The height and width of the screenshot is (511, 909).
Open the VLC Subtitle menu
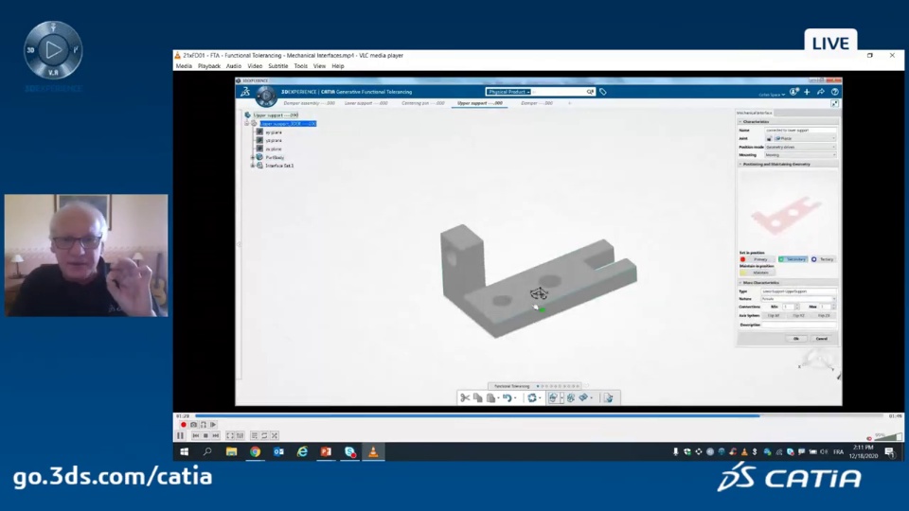(x=278, y=66)
